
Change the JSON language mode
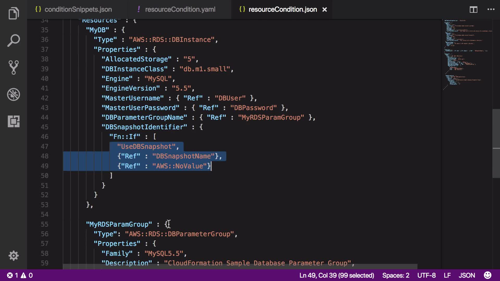(466, 275)
